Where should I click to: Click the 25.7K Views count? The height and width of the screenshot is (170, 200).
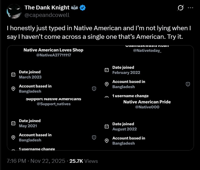coord(83,161)
